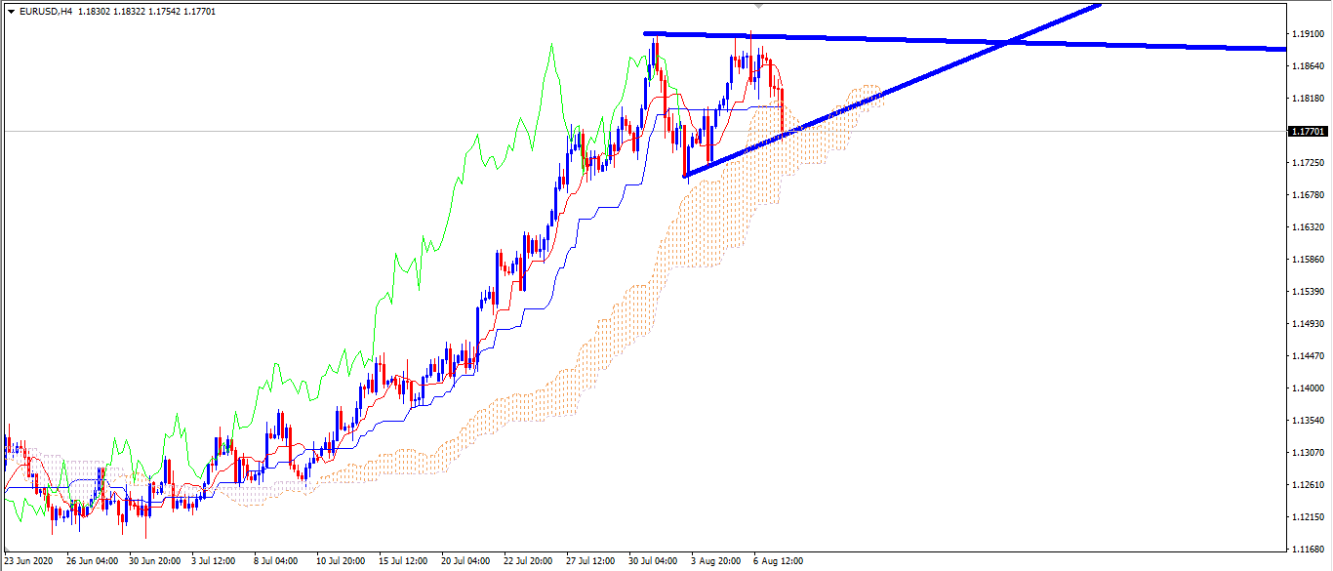Click price axis label 1.15860
Viewport: 1333px width, 571px height.
click(1307, 260)
